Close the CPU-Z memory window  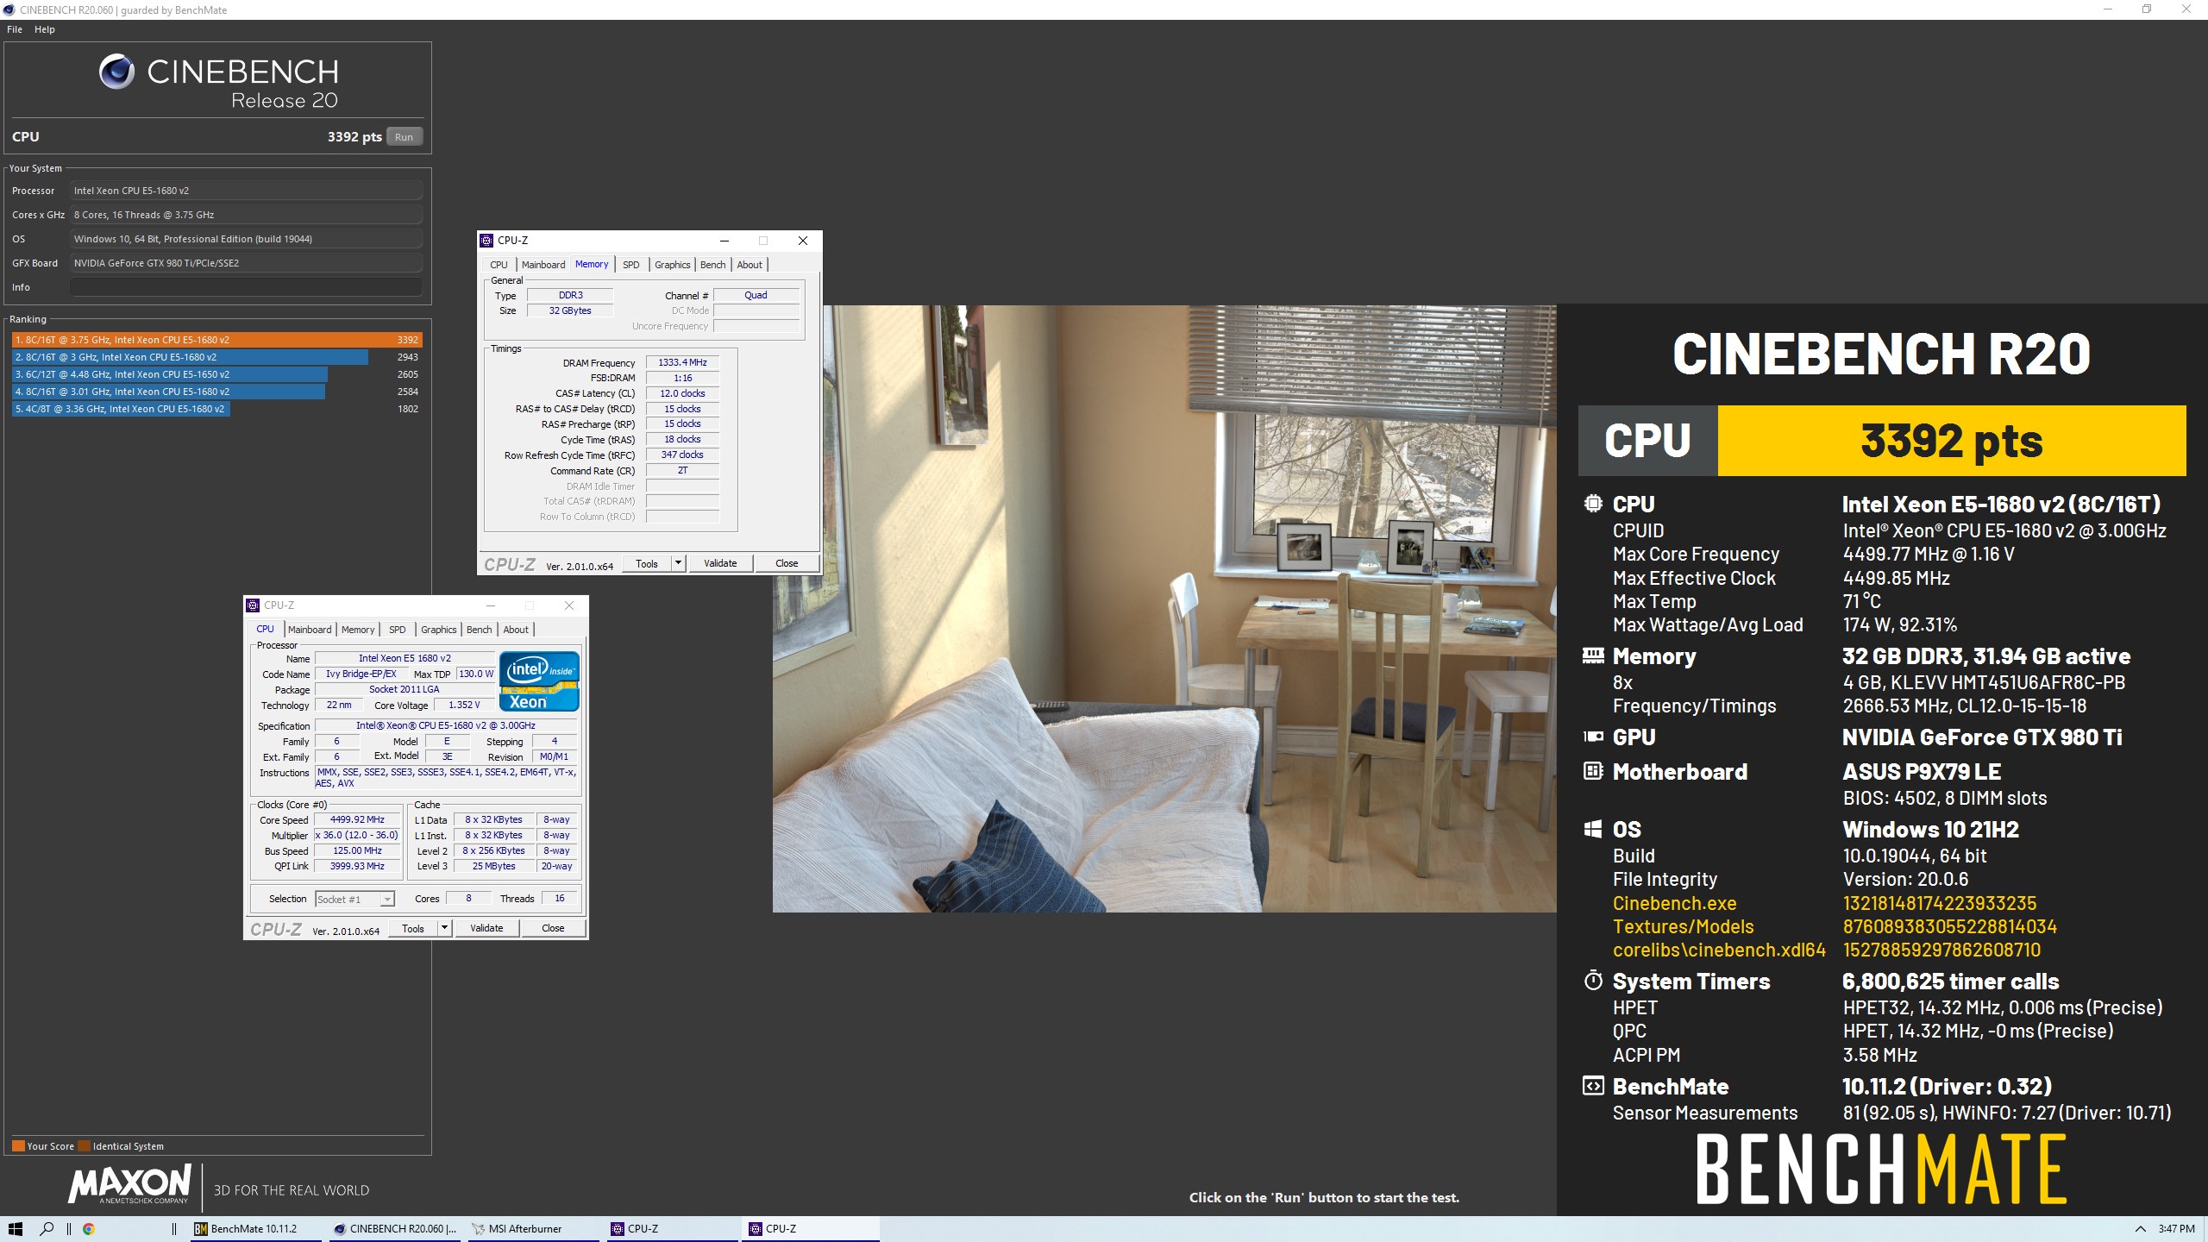(802, 241)
